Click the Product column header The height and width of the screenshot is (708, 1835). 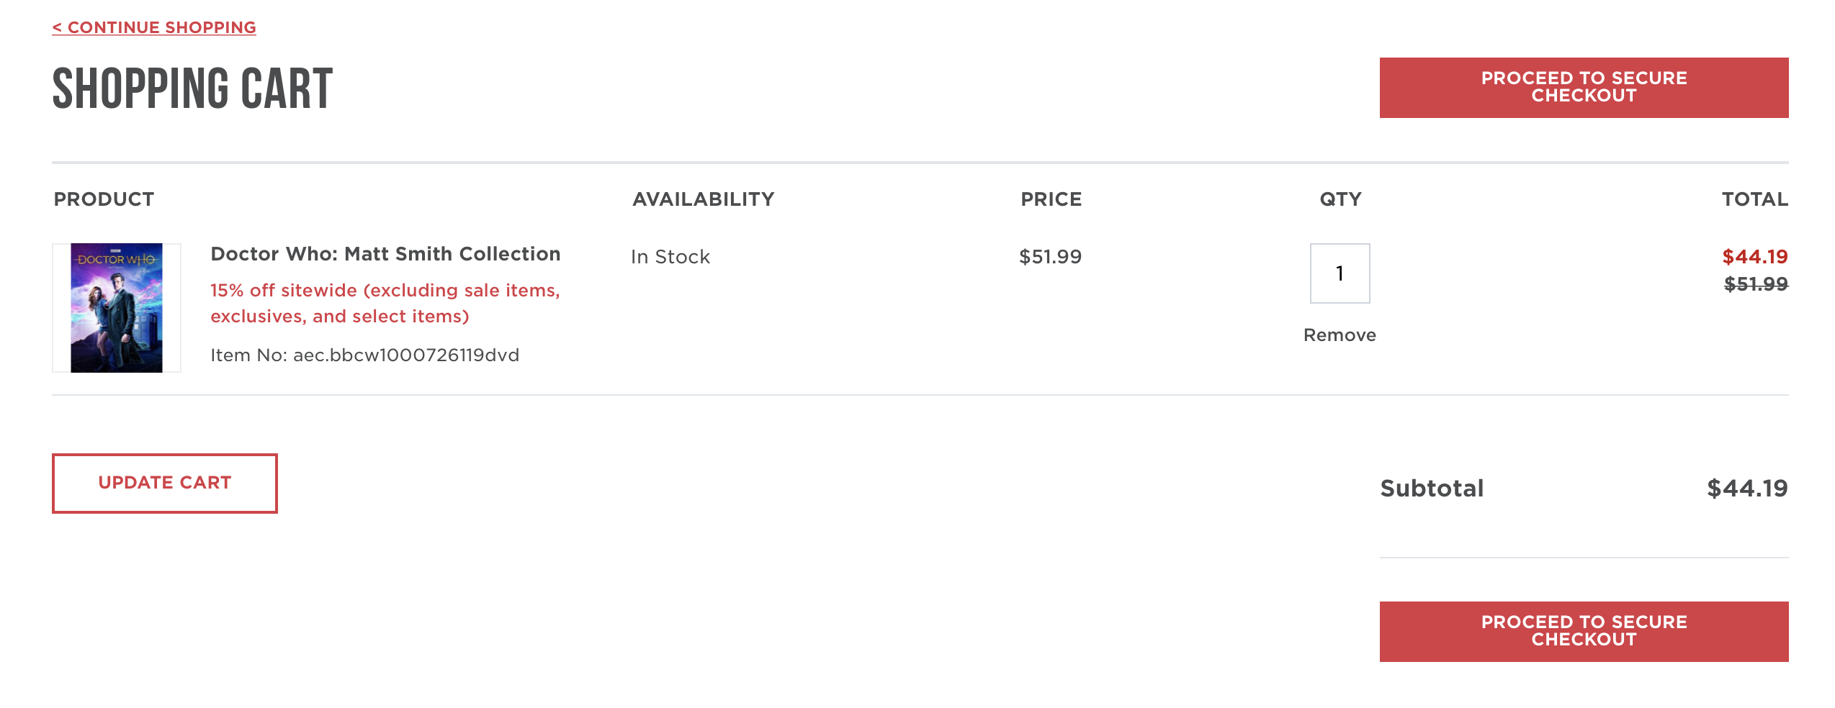104,199
